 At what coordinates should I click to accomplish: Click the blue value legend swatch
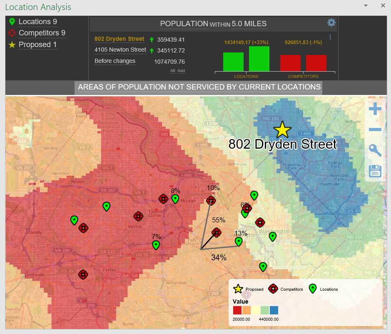[274, 310]
